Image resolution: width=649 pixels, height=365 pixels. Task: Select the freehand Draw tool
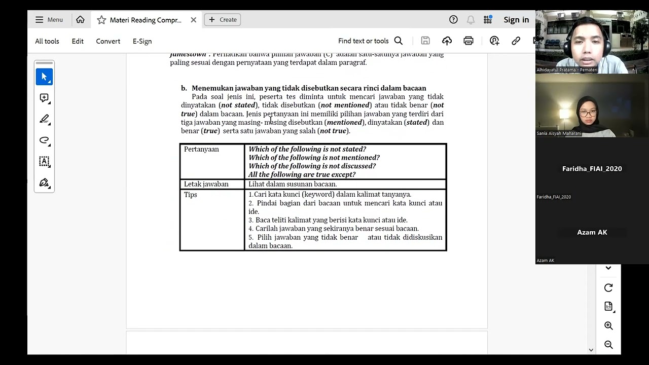(x=44, y=140)
